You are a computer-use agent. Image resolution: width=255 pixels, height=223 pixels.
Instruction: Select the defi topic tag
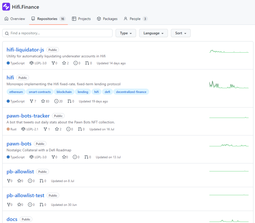coord(107,92)
